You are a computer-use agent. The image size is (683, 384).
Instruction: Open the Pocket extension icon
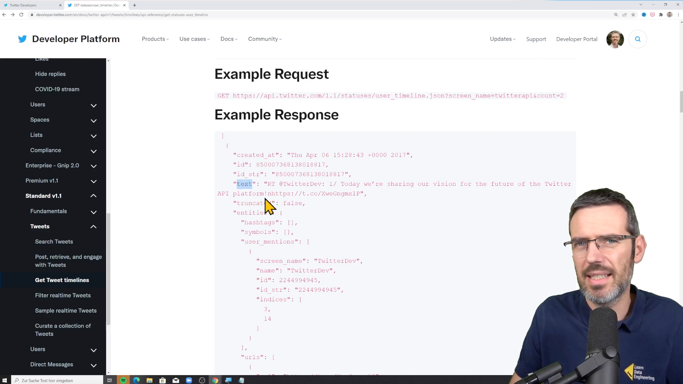[x=652, y=15]
